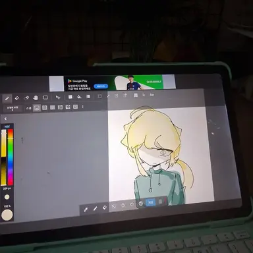Screen dimensions: 253x253
Task: Open the layers icon in bottom bar
Action: pos(160,202)
